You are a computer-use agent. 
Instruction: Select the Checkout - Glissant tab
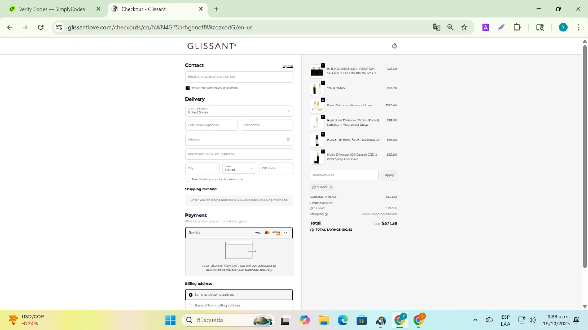click(157, 9)
